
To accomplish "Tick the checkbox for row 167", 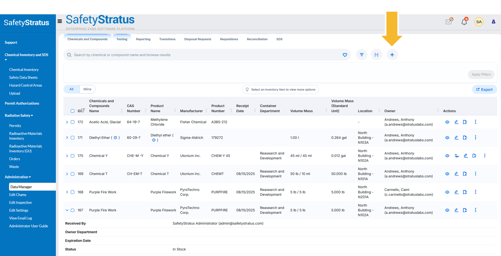I will 72,210.
